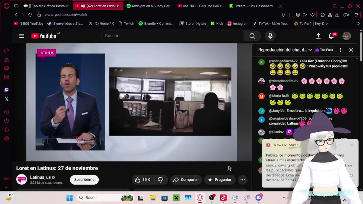This screenshot has width=363, height=204.
Task: Switch to Stream - Kick Dashboard tab
Action: pos(251,6)
